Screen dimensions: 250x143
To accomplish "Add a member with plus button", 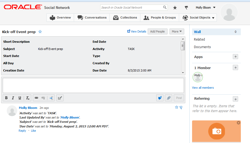I will click(x=235, y=68).
